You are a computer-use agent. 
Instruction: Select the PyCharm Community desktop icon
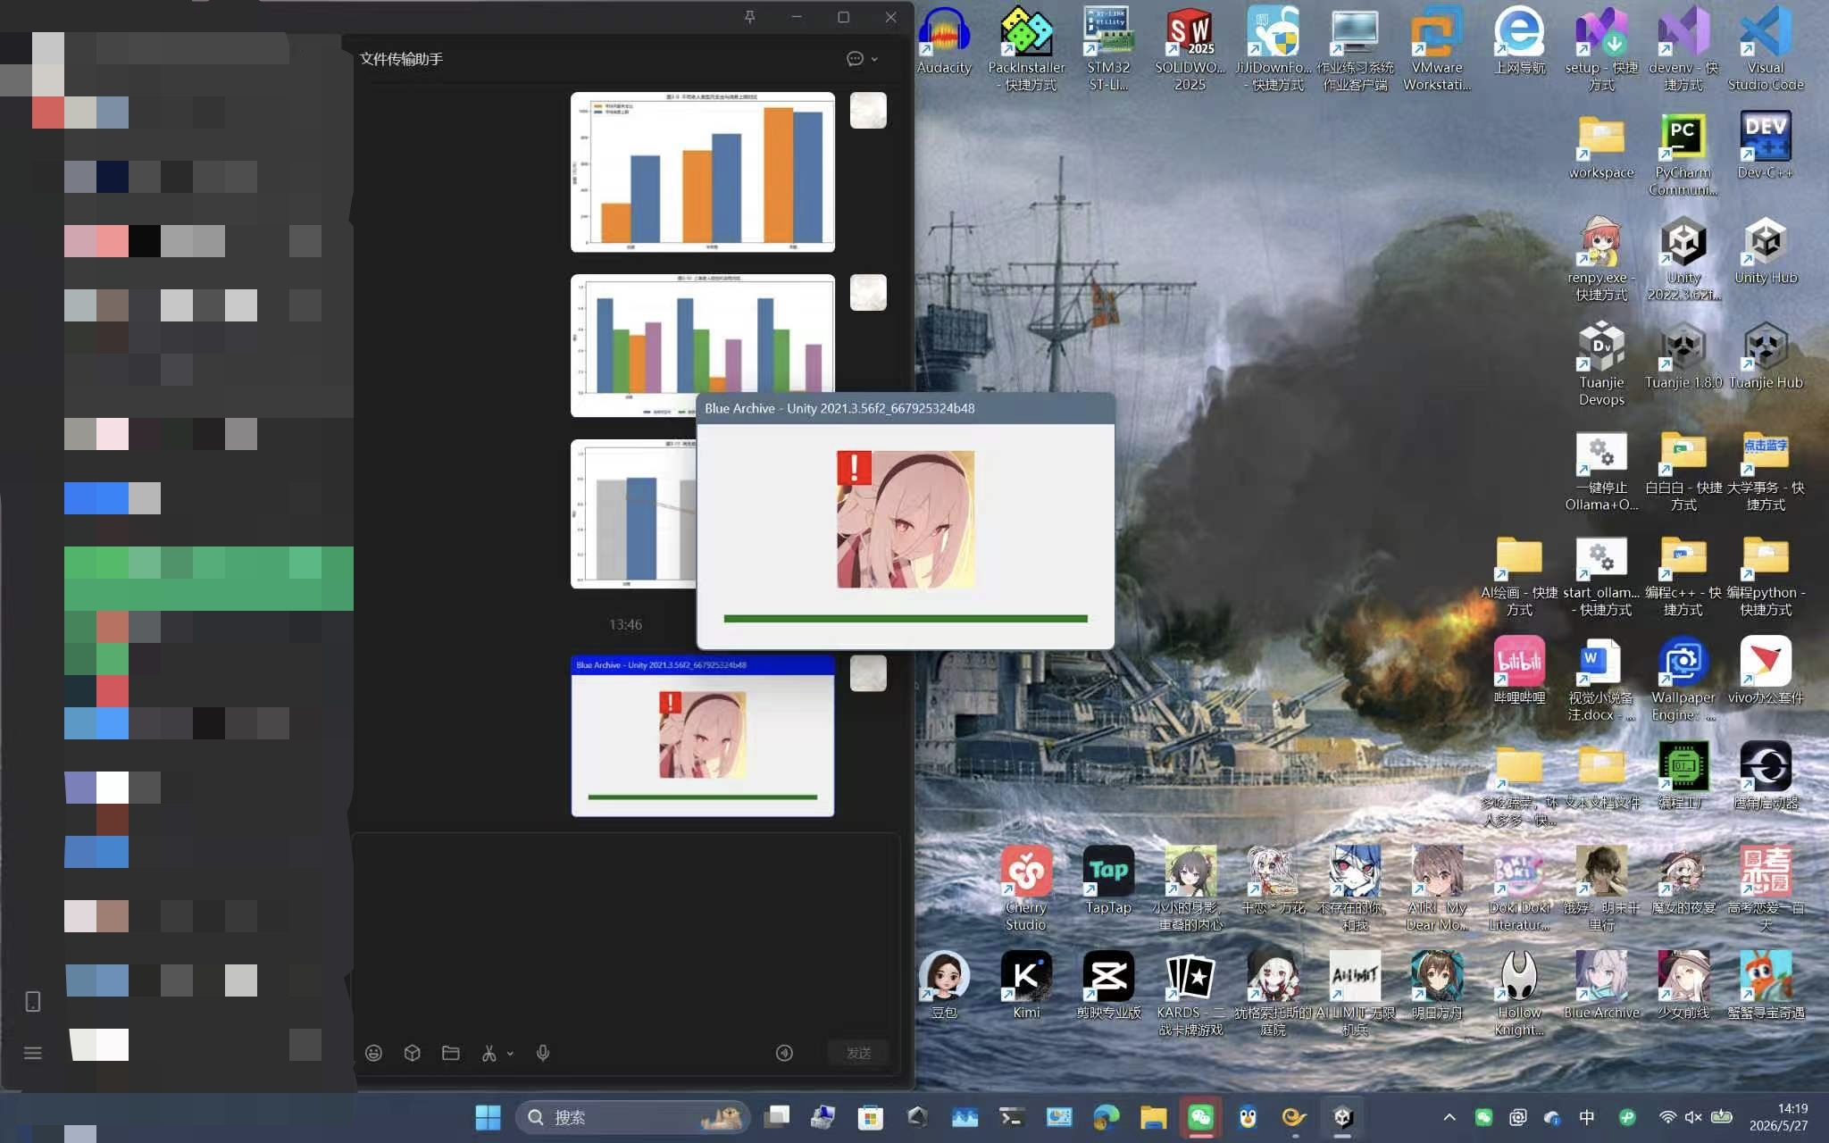1683,154
